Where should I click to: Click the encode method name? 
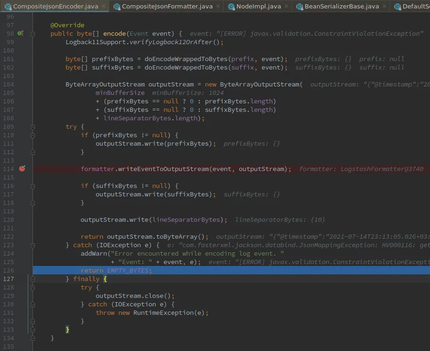coord(114,33)
